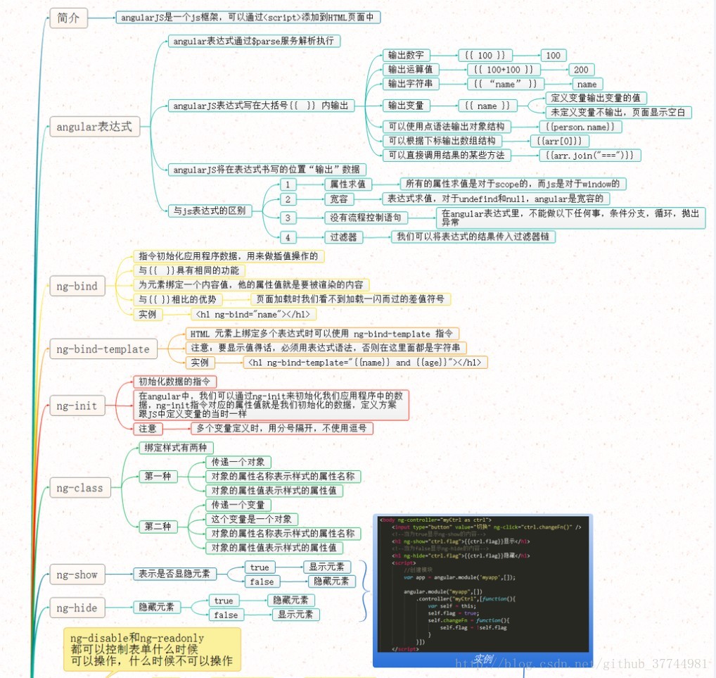The height and width of the screenshot is (678, 716).
Task: Select the 输出运算值 node
Action: pyautogui.click(x=411, y=70)
